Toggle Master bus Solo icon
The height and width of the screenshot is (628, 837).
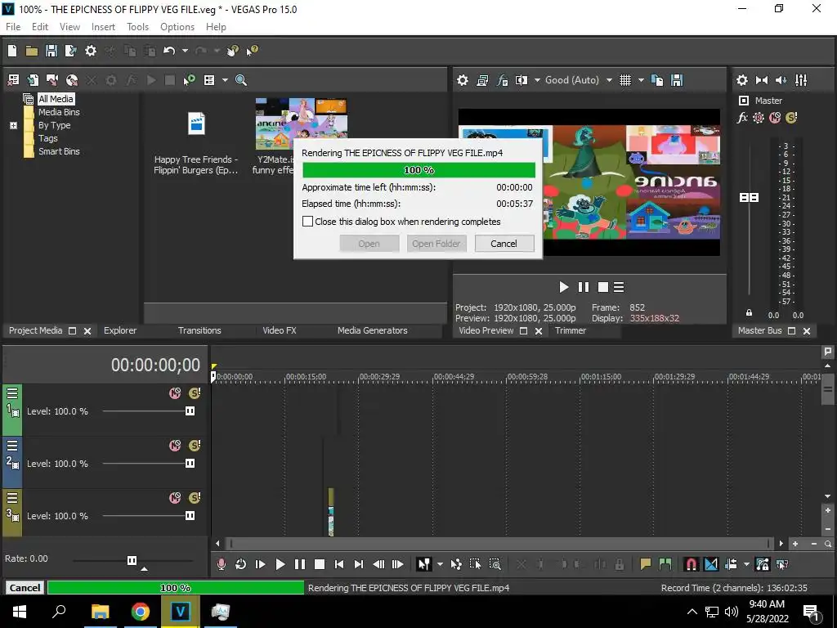[x=791, y=118]
